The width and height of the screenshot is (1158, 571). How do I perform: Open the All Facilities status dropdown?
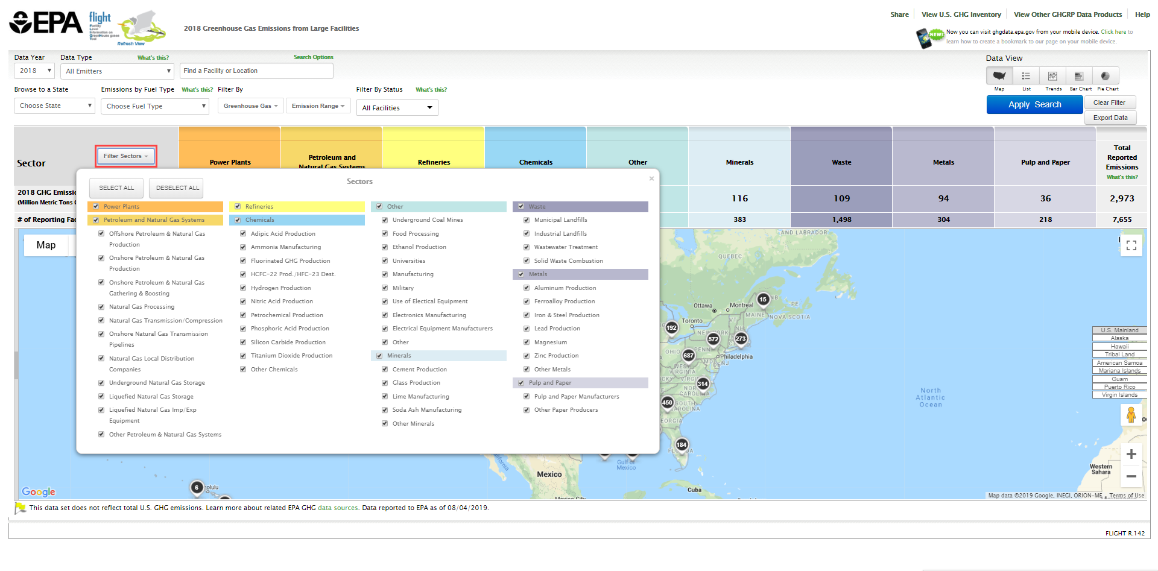(397, 108)
